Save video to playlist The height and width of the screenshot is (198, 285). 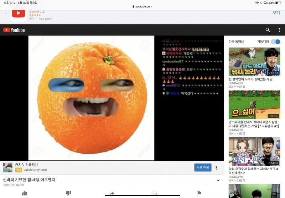pos(155,193)
